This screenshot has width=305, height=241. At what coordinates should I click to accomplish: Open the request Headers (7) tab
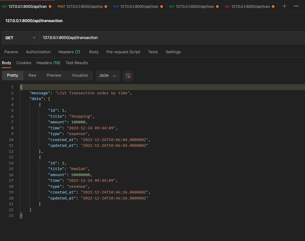[x=69, y=52]
